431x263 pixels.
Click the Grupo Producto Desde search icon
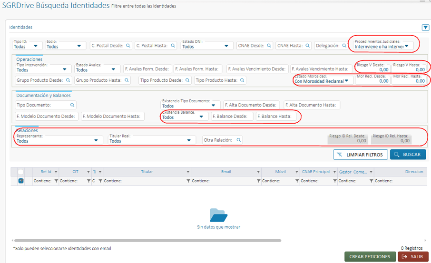68,80
